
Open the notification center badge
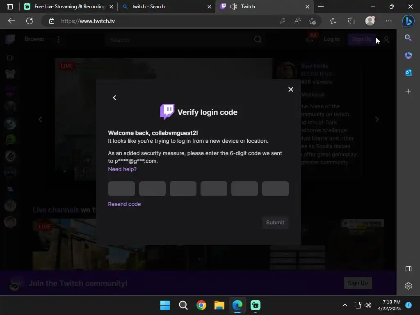click(409, 305)
